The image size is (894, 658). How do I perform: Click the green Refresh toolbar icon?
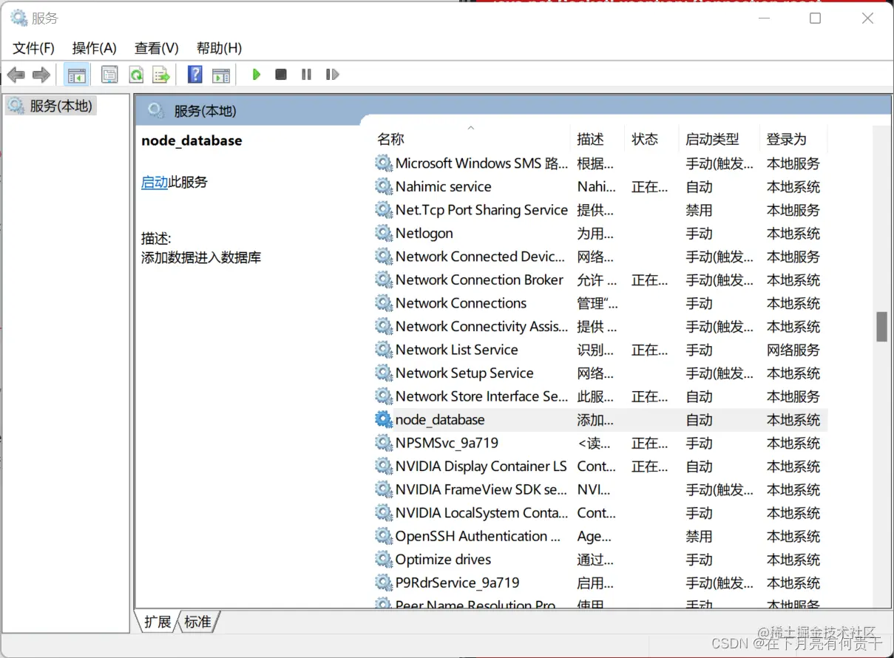tap(135, 75)
